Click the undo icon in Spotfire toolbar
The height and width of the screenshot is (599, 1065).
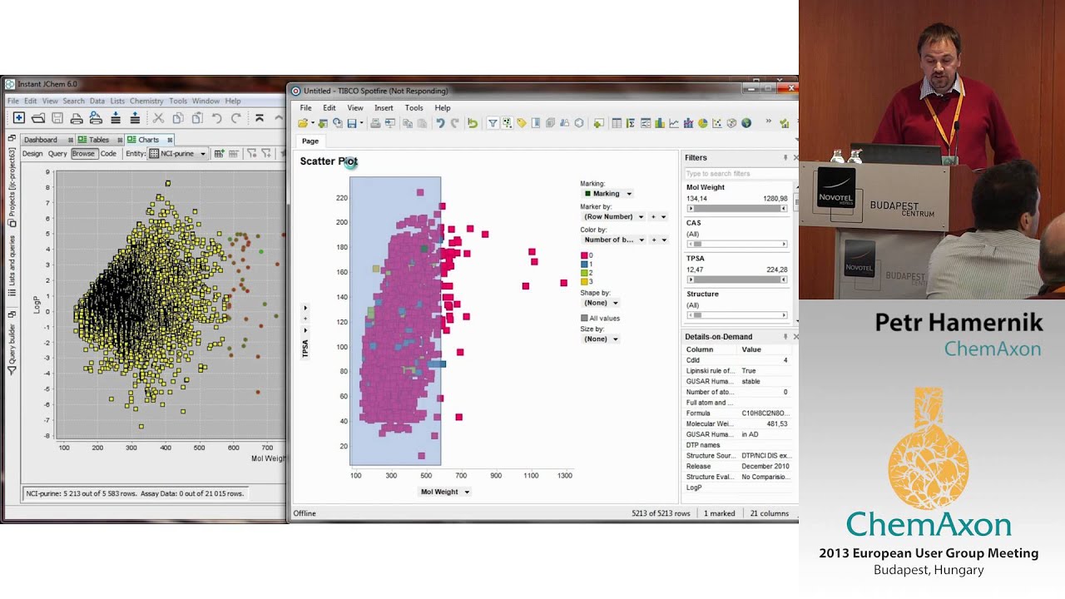(x=440, y=123)
